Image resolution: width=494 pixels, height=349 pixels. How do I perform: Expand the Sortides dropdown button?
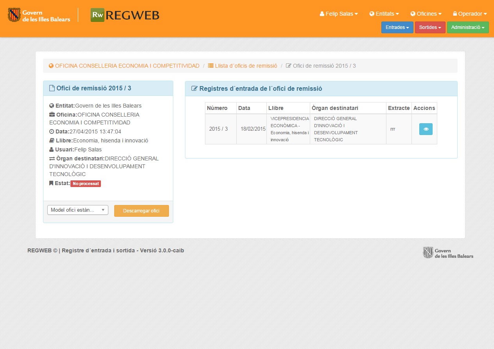430,27
